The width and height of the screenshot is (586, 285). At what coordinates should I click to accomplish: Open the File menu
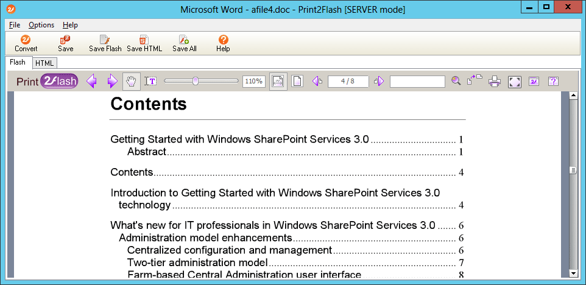[15, 25]
